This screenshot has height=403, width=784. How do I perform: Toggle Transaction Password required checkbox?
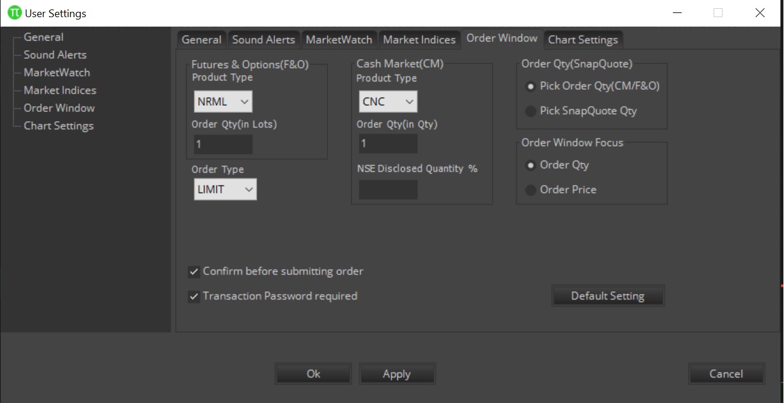click(x=273, y=297)
